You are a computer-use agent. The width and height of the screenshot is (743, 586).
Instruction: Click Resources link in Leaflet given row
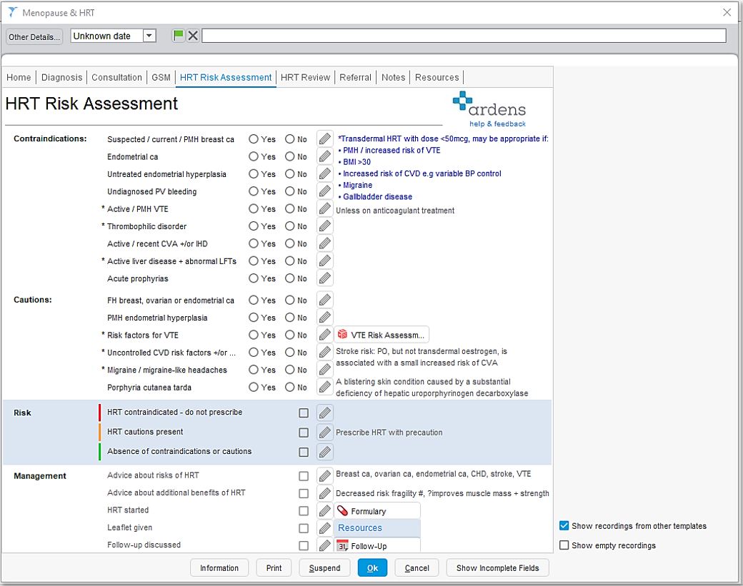point(359,527)
